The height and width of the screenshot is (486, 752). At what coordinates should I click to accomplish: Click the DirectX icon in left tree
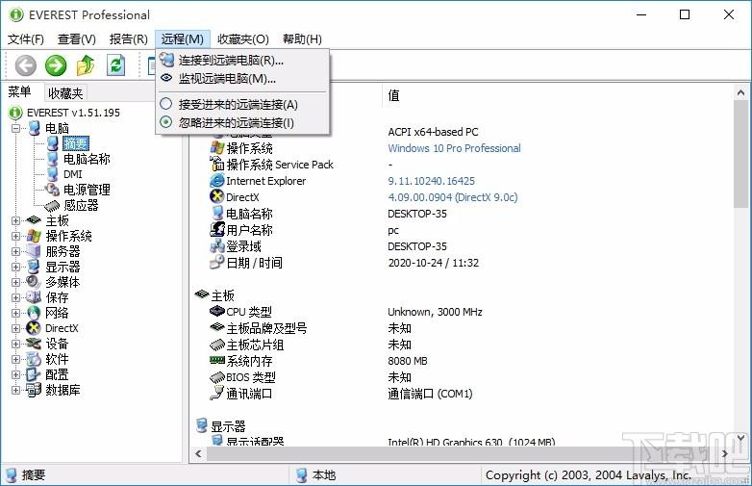(34, 328)
